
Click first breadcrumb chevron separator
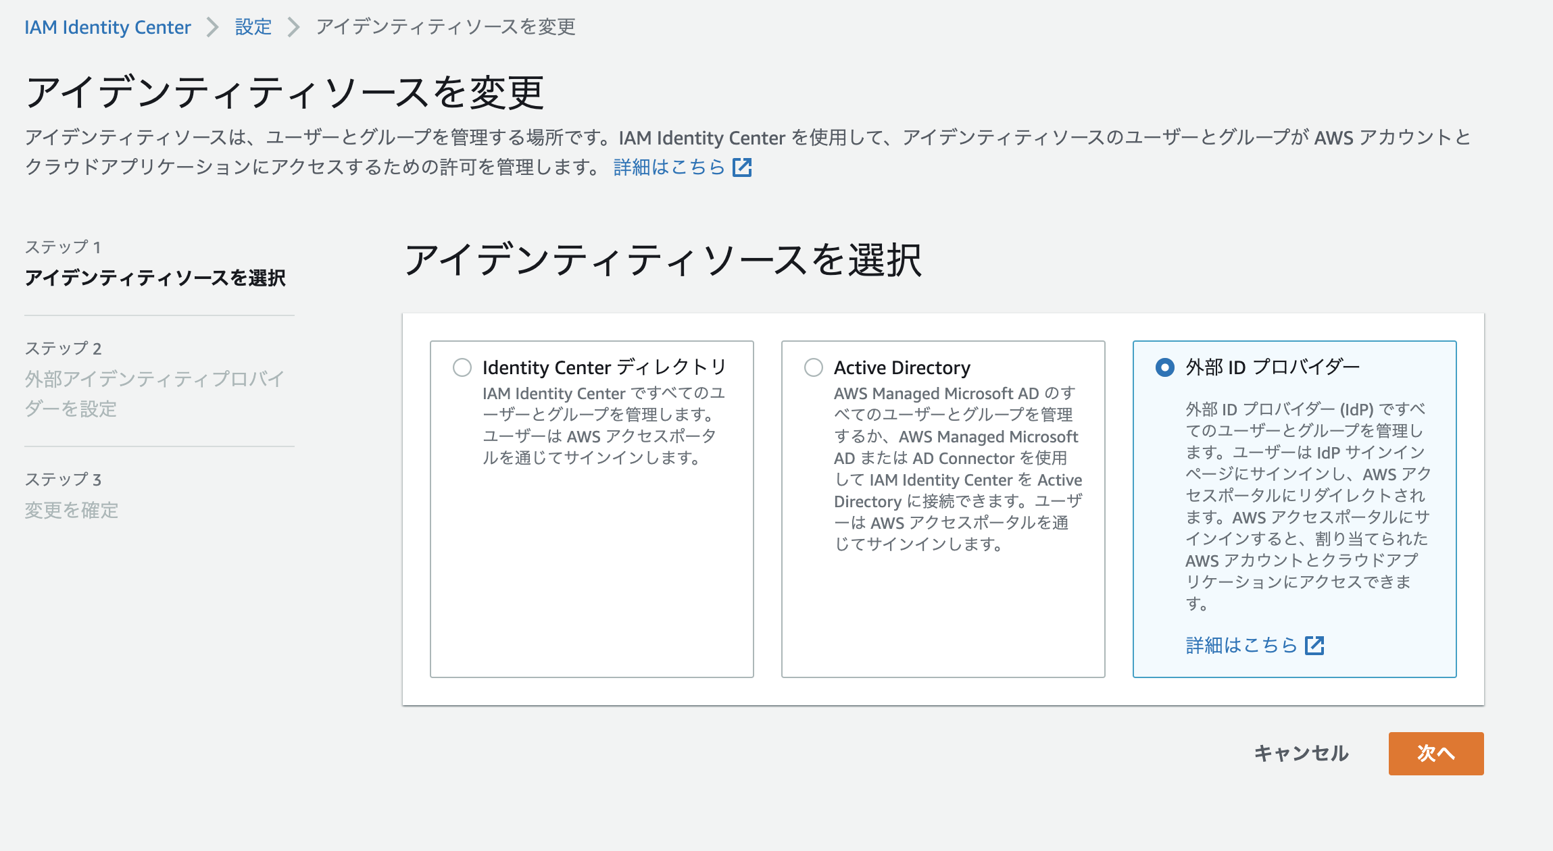tap(213, 27)
